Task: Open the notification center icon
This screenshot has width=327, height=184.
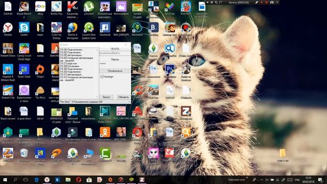Action: 320,179
